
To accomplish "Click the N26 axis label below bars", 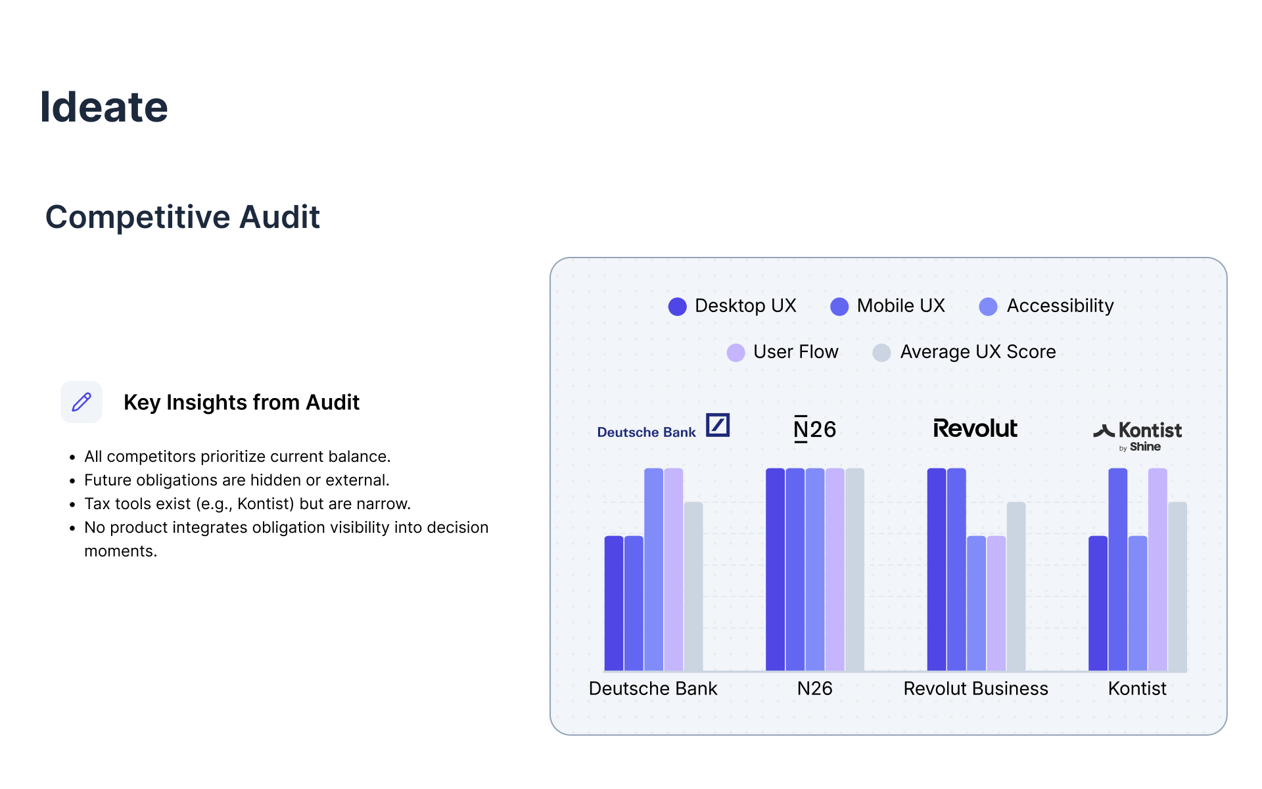I will point(814,688).
